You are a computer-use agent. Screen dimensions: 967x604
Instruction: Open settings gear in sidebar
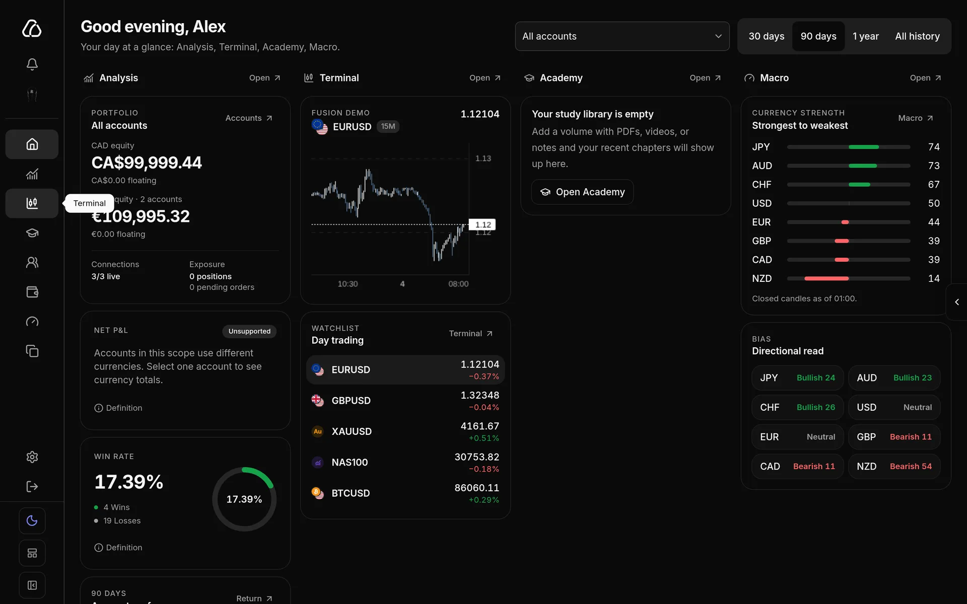click(x=32, y=457)
